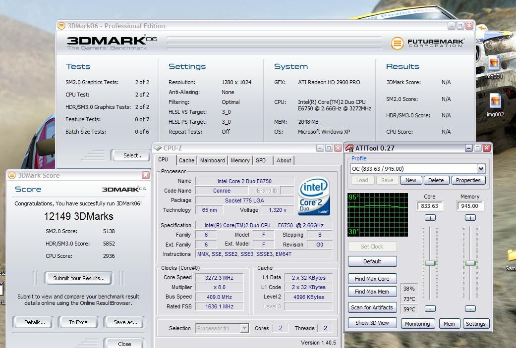Open the ATITool Profile dropdown
The image size is (516, 348).
click(x=481, y=169)
